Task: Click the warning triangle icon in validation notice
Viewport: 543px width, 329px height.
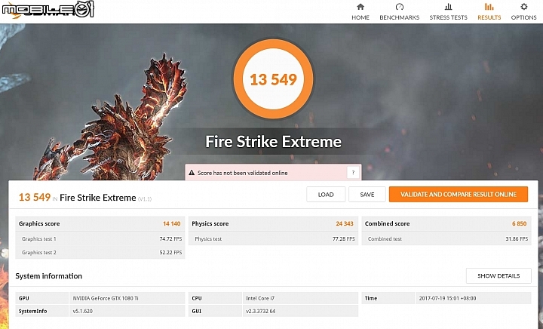Action: (x=192, y=173)
